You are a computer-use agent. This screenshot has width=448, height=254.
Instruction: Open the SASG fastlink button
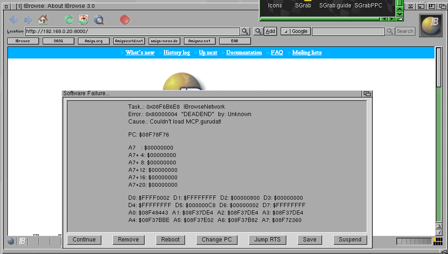click(x=58, y=41)
